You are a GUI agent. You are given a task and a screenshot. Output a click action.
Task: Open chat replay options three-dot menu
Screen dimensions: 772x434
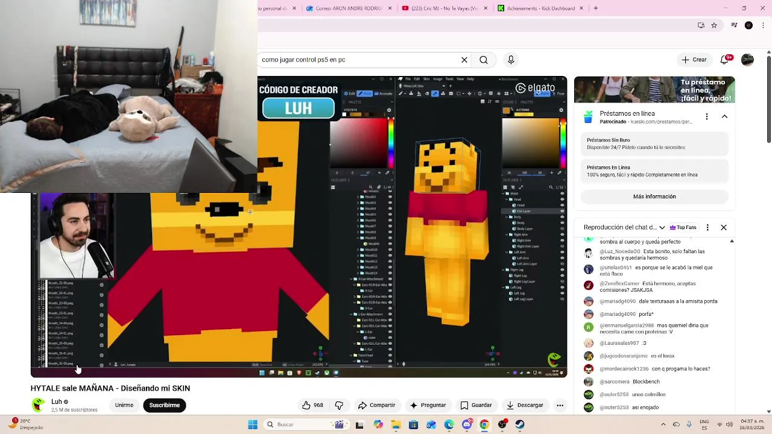coord(707,227)
